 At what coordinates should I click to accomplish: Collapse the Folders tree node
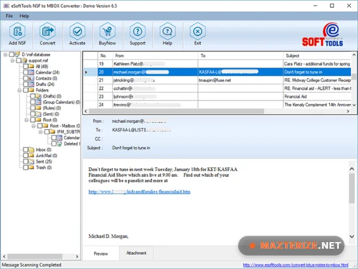[20, 90]
